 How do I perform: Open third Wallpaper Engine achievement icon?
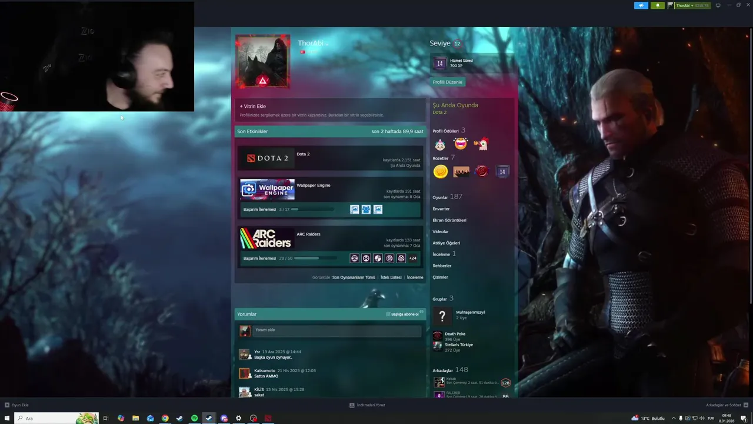[378, 209]
